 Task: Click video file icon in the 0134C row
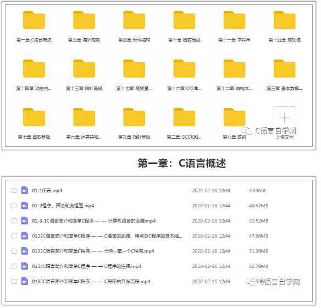pos(25,266)
